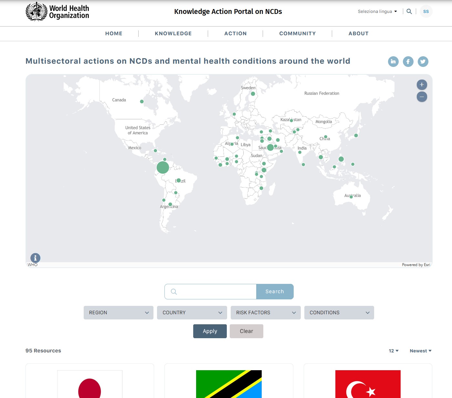This screenshot has height=398, width=452.
Task: Go to the KNOWLEDGE menu
Action: click(x=173, y=34)
